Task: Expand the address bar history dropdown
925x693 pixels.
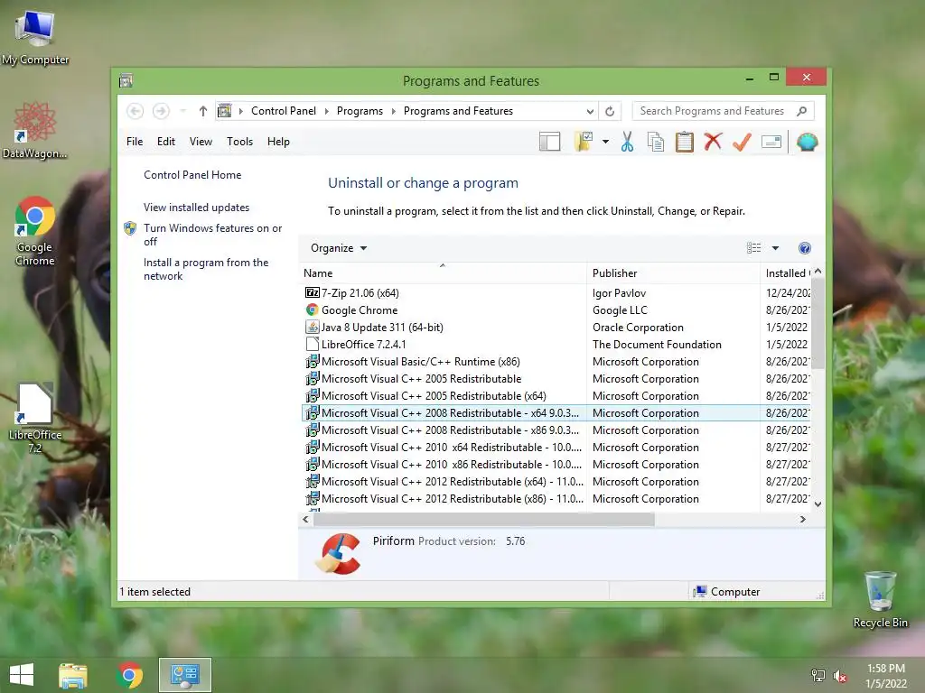Action: pyautogui.click(x=589, y=111)
